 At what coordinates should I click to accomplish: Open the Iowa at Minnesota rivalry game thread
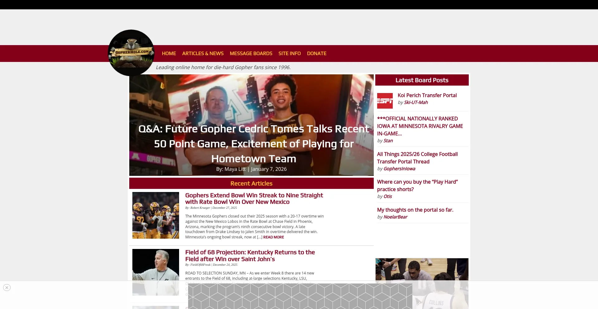(420, 126)
